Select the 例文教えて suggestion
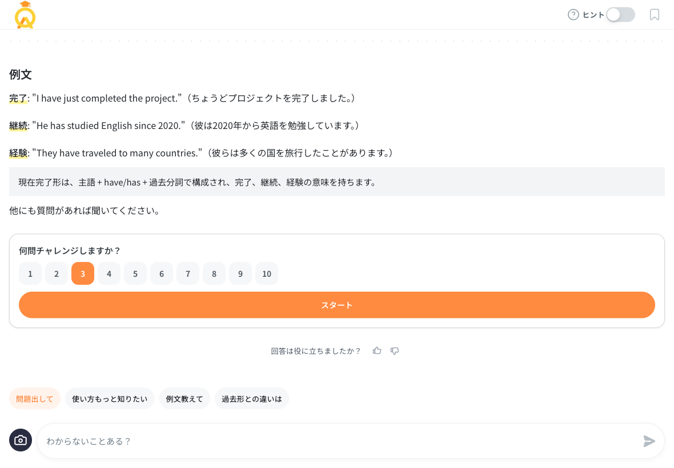This screenshot has height=468, width=674. coord(184,398)
